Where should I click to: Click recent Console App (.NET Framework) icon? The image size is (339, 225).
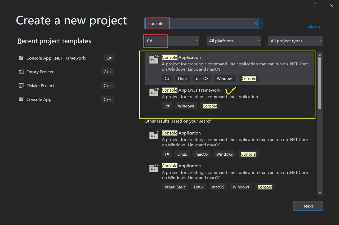21,58
